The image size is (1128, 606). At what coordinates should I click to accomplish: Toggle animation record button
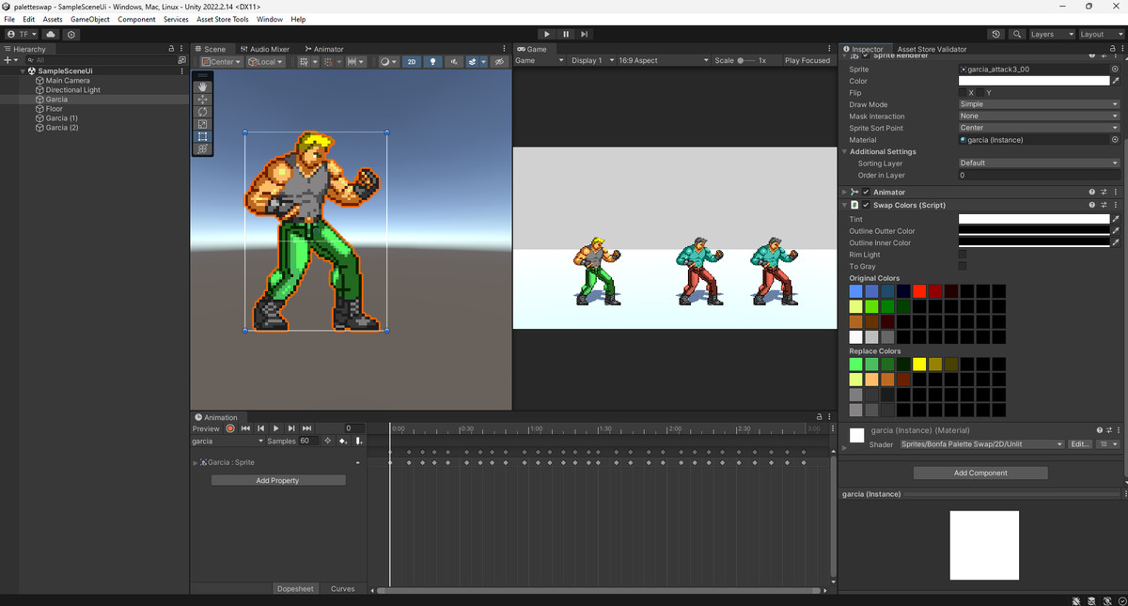click(x=230, y=428)
